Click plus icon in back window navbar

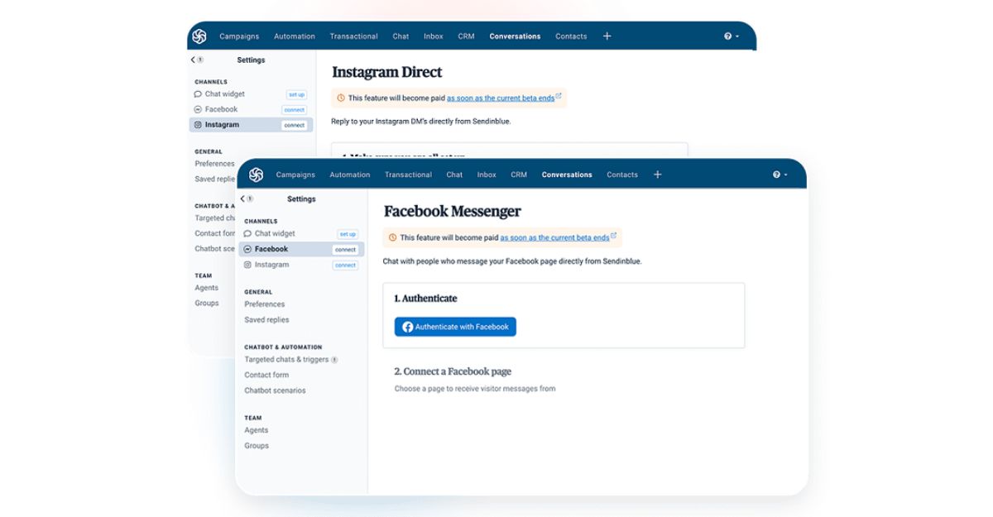point(607,36)
